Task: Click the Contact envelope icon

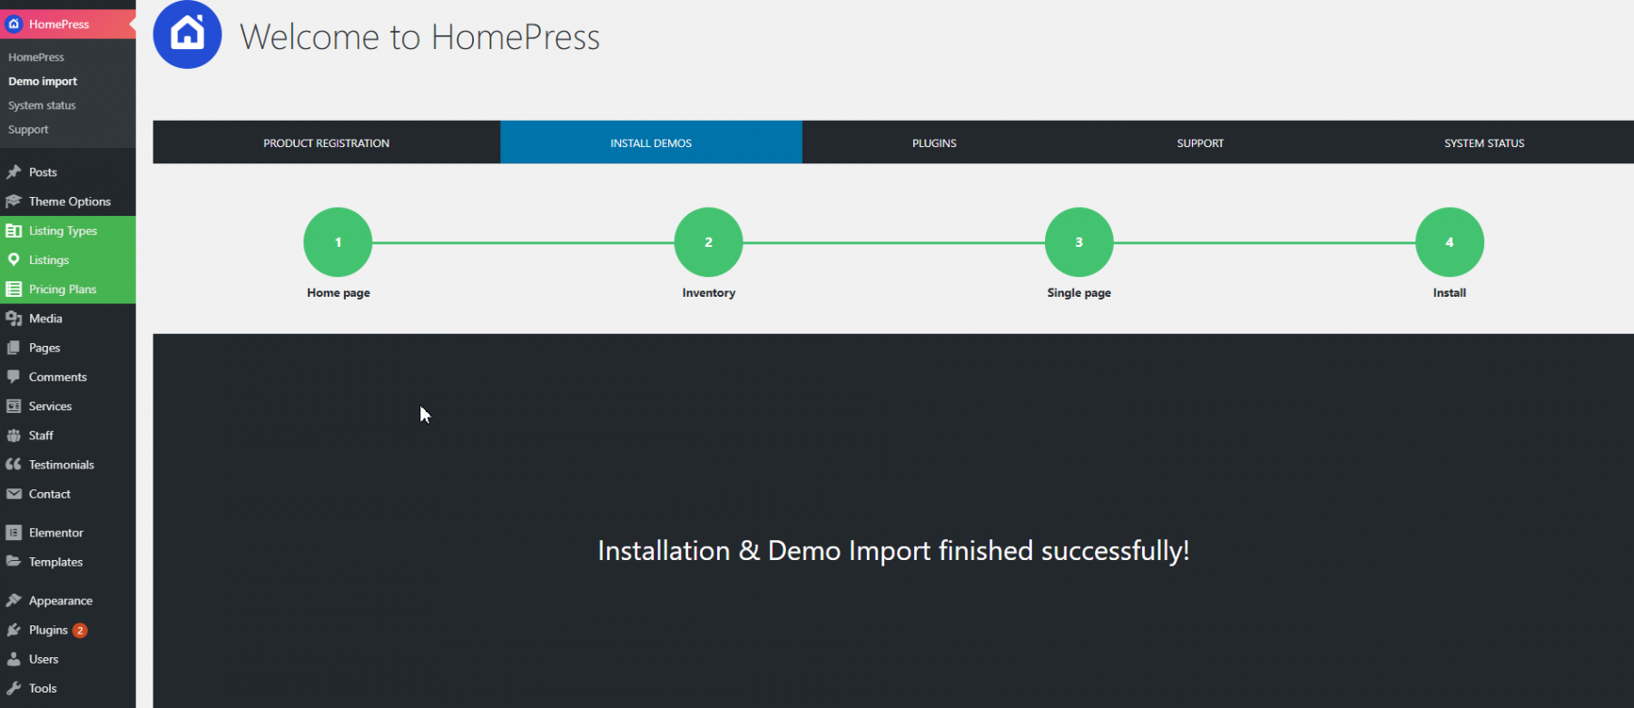Action: click(14, 494)
